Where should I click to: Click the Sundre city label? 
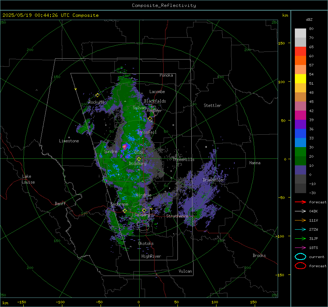coord(110,151)
